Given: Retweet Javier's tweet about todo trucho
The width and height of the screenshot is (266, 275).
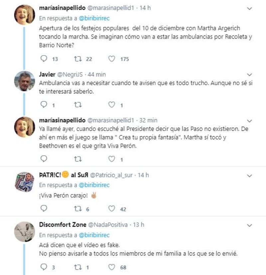Looking at the screenshot, I should [x=77, y=105].
